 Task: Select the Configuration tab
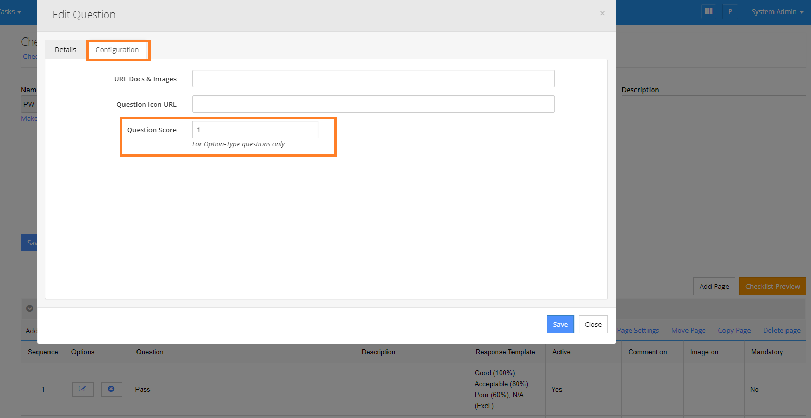pyautogui.click(x=117, y=50)
